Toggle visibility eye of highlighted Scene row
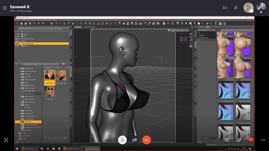 16,44
